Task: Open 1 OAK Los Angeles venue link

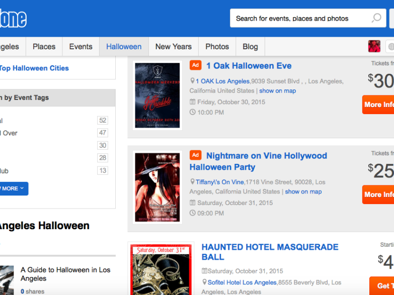Action: point(222,81)
